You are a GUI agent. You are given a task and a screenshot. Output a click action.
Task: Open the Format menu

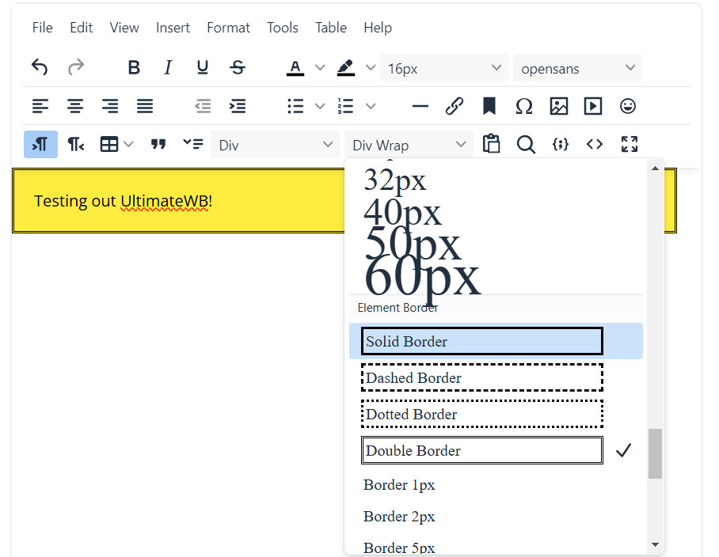[x=228, y=28]
